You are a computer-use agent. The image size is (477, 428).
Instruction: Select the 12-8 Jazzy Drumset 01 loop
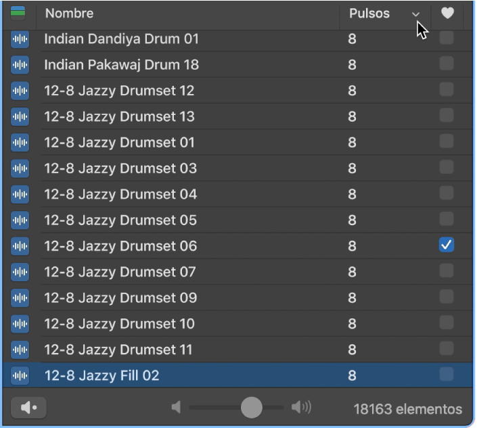[x=119, y=143]
